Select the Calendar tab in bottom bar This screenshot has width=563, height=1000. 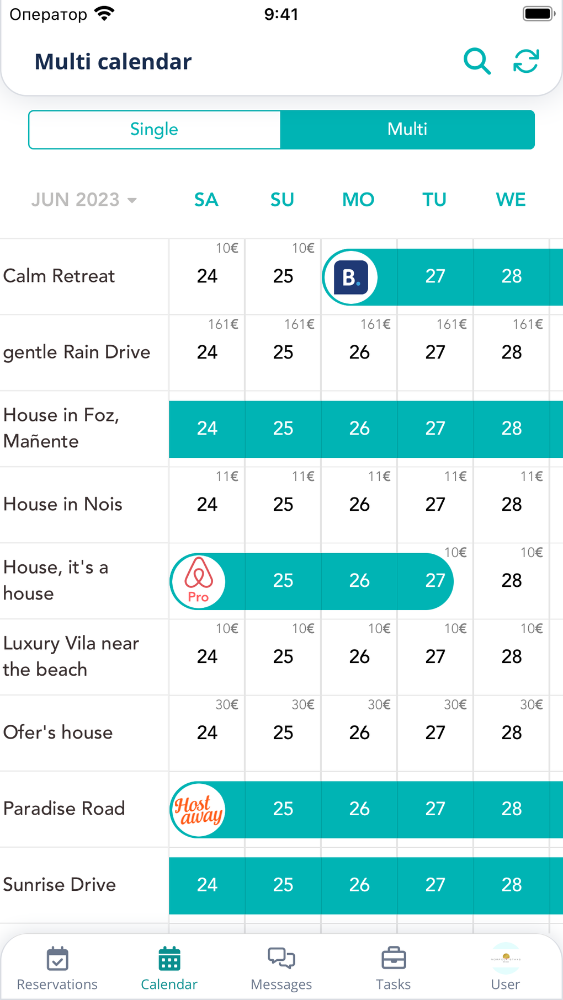tap(169, 968)
